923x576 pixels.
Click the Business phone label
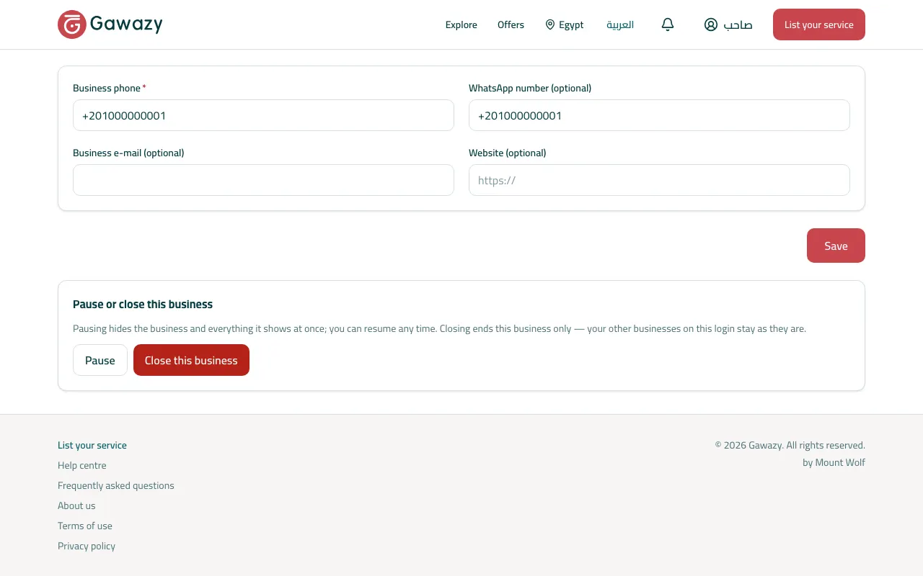click(107, 88)
